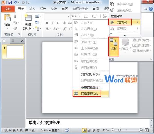Switch to Reading view icon
Viewport: 154px width, 134px height.
click(x=93, y=130)
